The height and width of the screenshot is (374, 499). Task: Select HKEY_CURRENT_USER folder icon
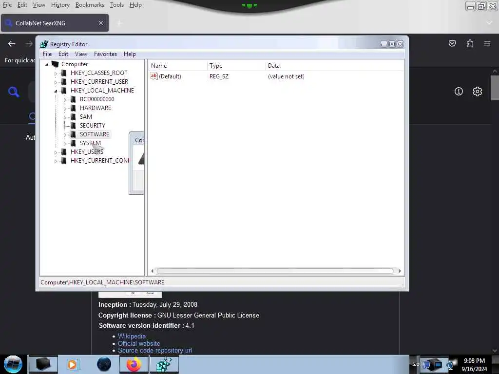(64, 82)
